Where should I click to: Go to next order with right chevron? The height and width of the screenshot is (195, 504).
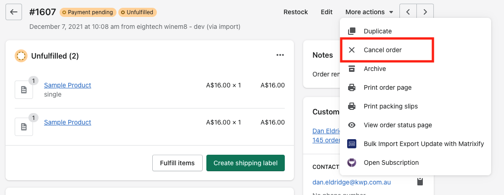click(x=425, y=12)
